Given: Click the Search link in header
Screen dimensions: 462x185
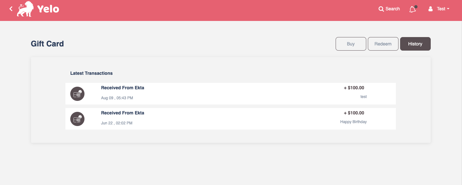Looking at the screenshot, I should click(x=389, y=9).
